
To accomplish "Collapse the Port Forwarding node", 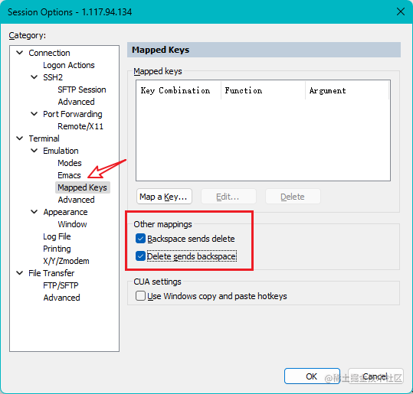I will click(x=34, y=114).
